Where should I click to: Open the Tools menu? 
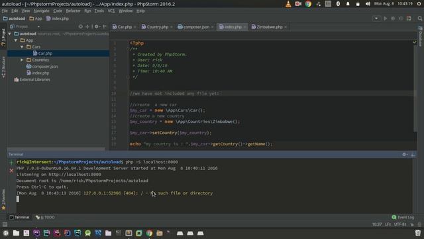pos(99,11)
